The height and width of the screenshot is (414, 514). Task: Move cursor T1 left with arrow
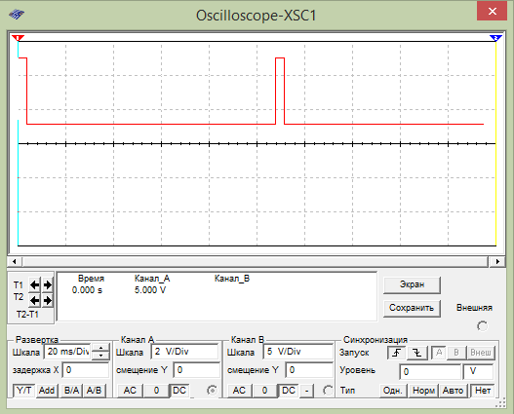pos(34,285)
